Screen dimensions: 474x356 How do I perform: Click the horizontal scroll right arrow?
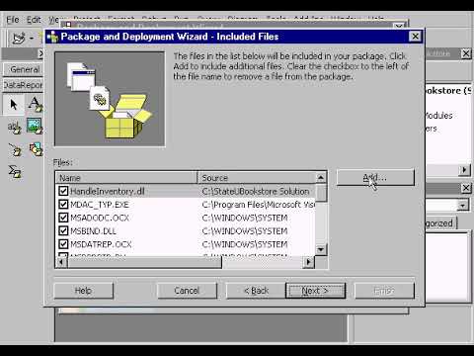point(308,262)
